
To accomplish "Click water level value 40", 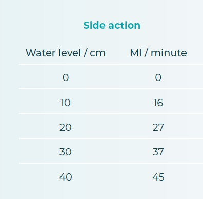I will 66,177.
